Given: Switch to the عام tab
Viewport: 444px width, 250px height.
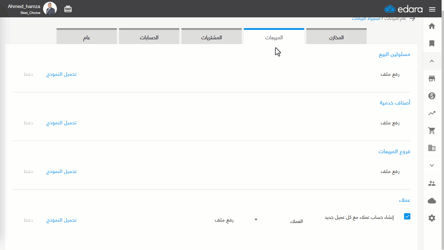Looking at the screenshot, I should pos(87,36).
